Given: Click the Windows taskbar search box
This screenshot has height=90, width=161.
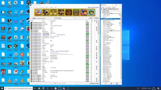Looking at the screenshot, I should tap(18, 88).
